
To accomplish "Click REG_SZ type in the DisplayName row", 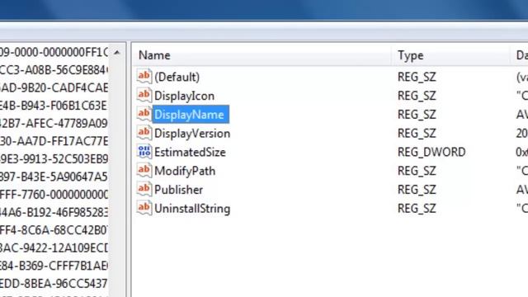I will pos(417,115).
